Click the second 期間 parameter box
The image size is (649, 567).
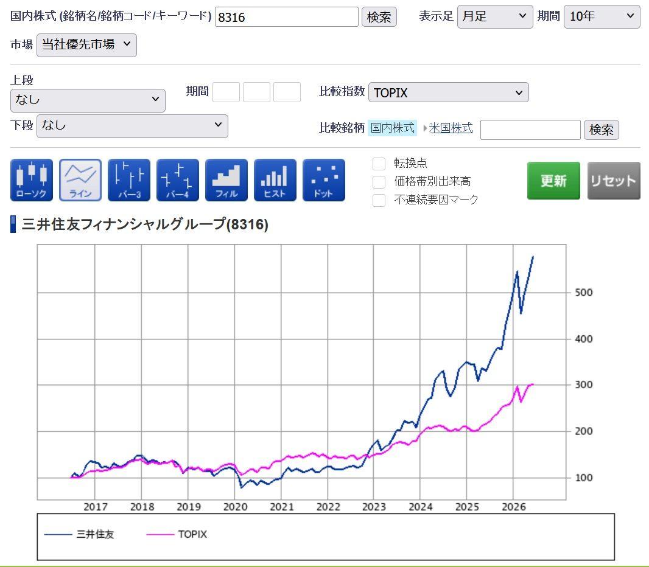[x=257, y=92]
